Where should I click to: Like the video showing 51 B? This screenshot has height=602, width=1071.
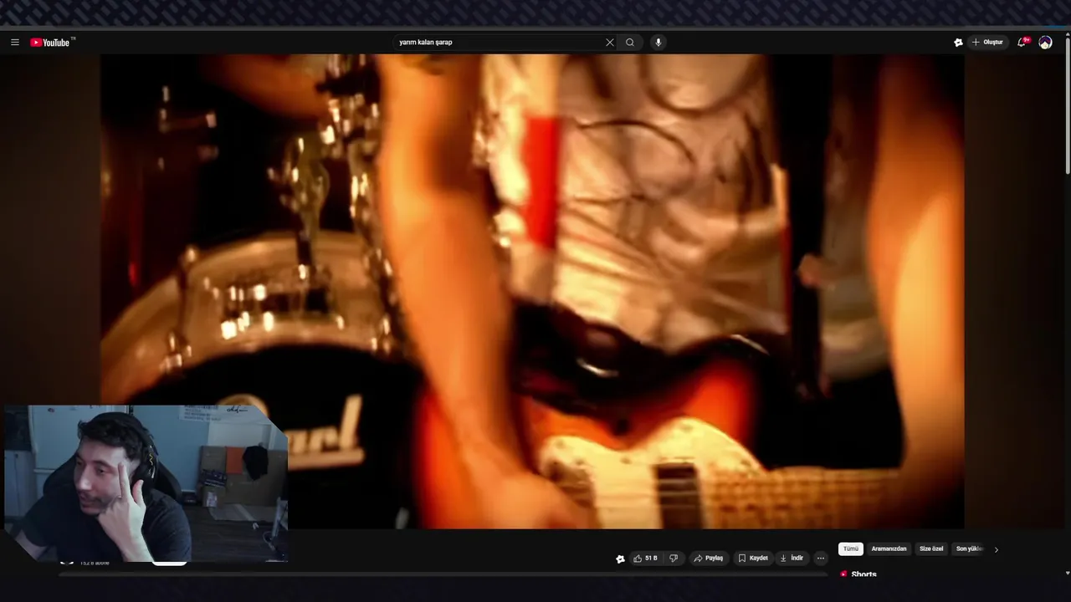[645, 558]
